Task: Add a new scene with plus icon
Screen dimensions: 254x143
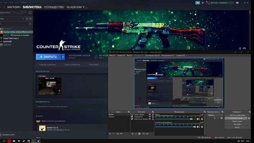Action: [x=110, y=134]
